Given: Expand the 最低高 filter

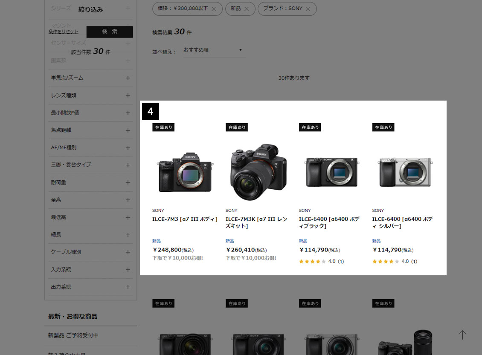Looking at the screenshot, I should pyautogui.click(x=91, y=217).
